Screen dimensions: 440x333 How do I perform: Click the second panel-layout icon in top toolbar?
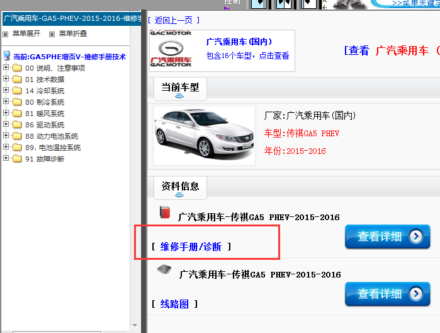click(284, 4)
